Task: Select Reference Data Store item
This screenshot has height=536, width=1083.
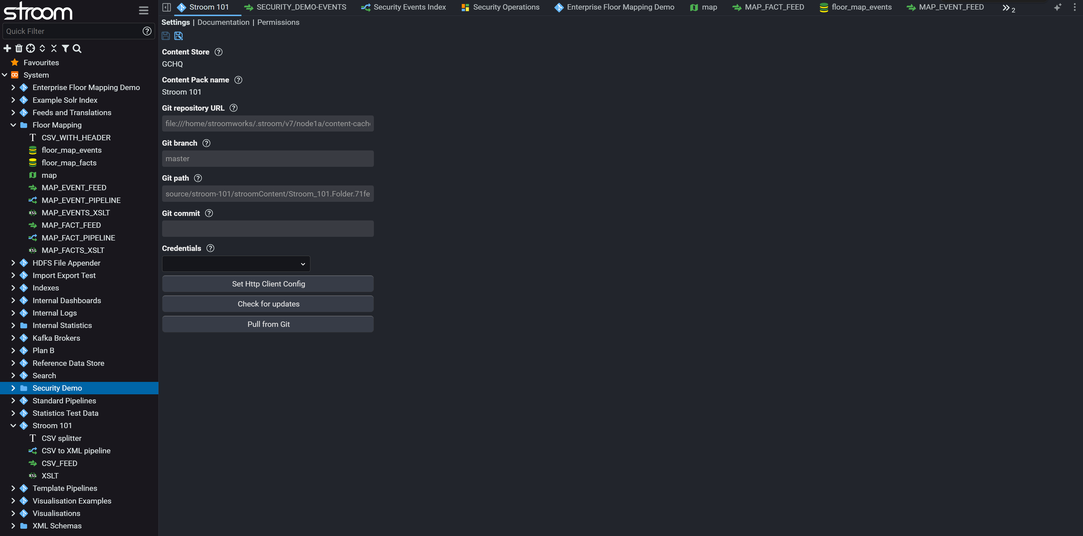Action: (x=69, y=363)
